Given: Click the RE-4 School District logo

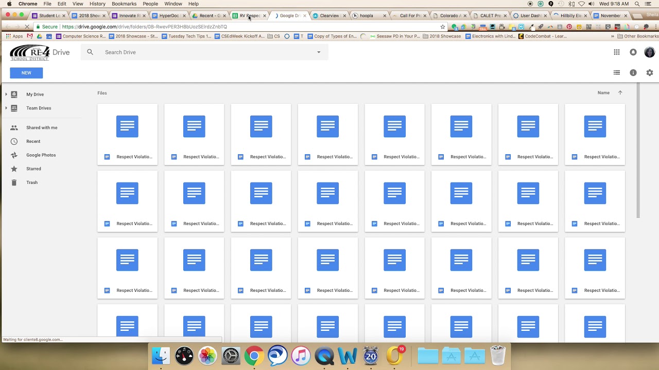Looking at the screenshot, I should [30, 52].
